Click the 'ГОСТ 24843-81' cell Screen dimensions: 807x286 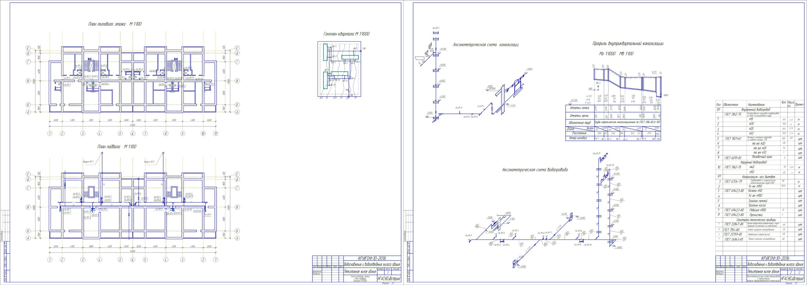(734, 239)
